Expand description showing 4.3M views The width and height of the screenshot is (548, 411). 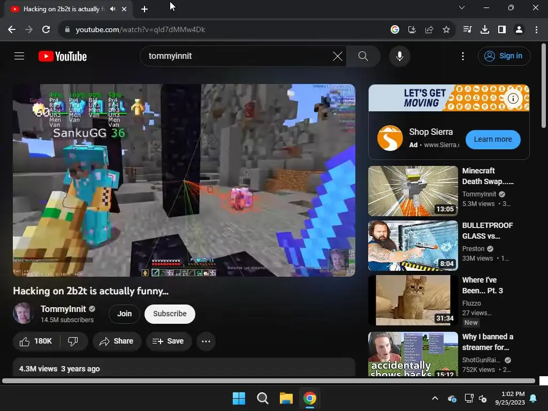184,368
